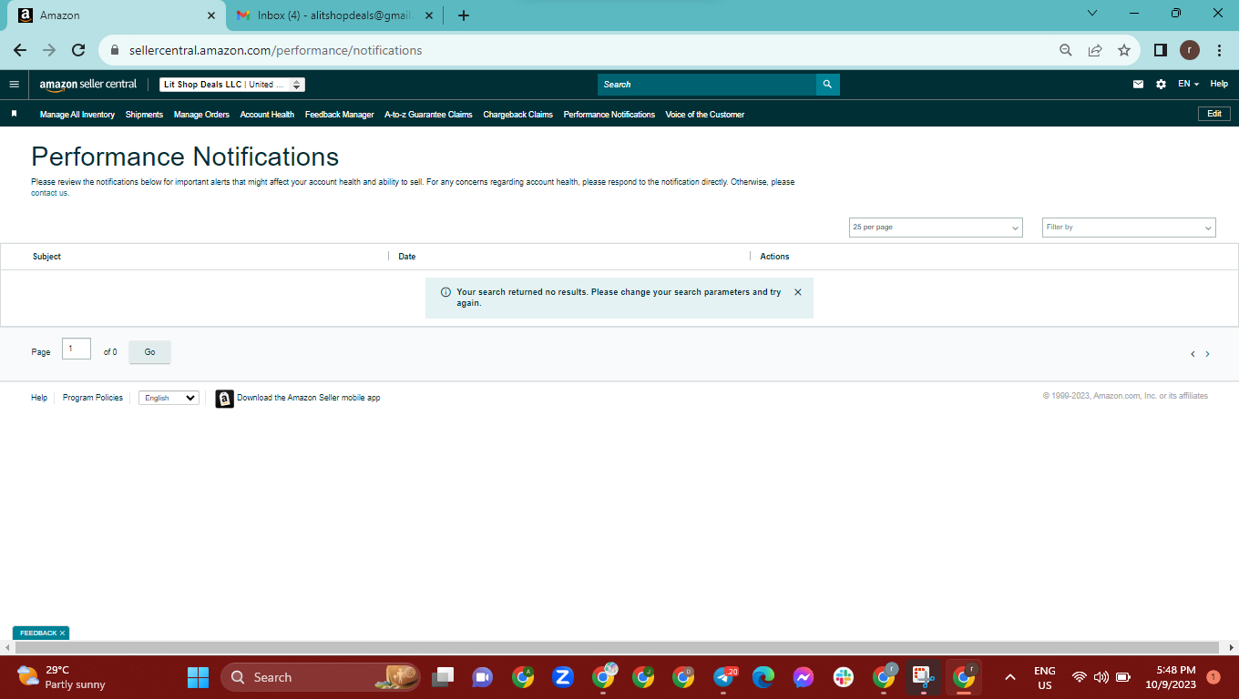Click the Edit navigation button
The width and height of the screenshot is (1239, 699).
1214,114
